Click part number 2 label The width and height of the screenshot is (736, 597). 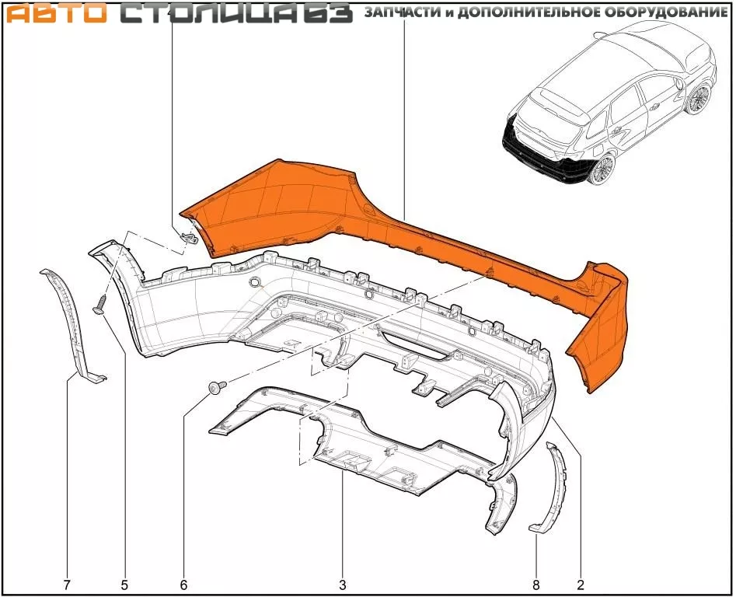tap(580, 584)
